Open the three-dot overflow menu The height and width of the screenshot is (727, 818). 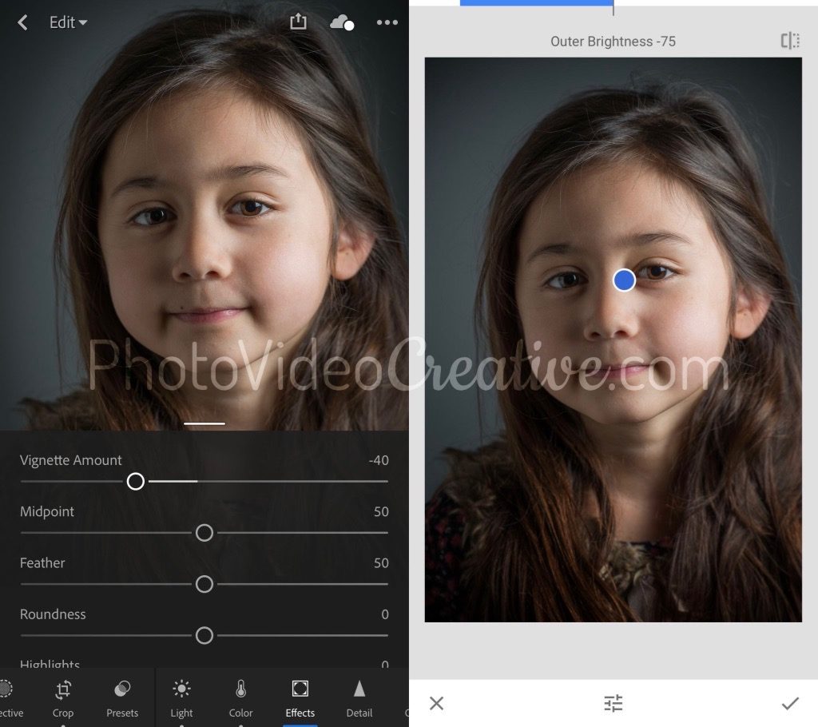tap(387, 22)
